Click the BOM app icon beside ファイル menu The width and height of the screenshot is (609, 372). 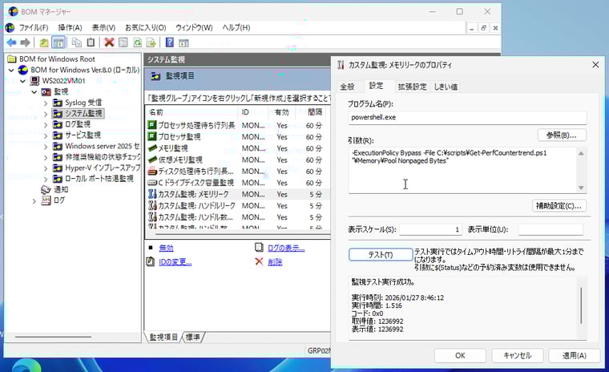point(10,27)
